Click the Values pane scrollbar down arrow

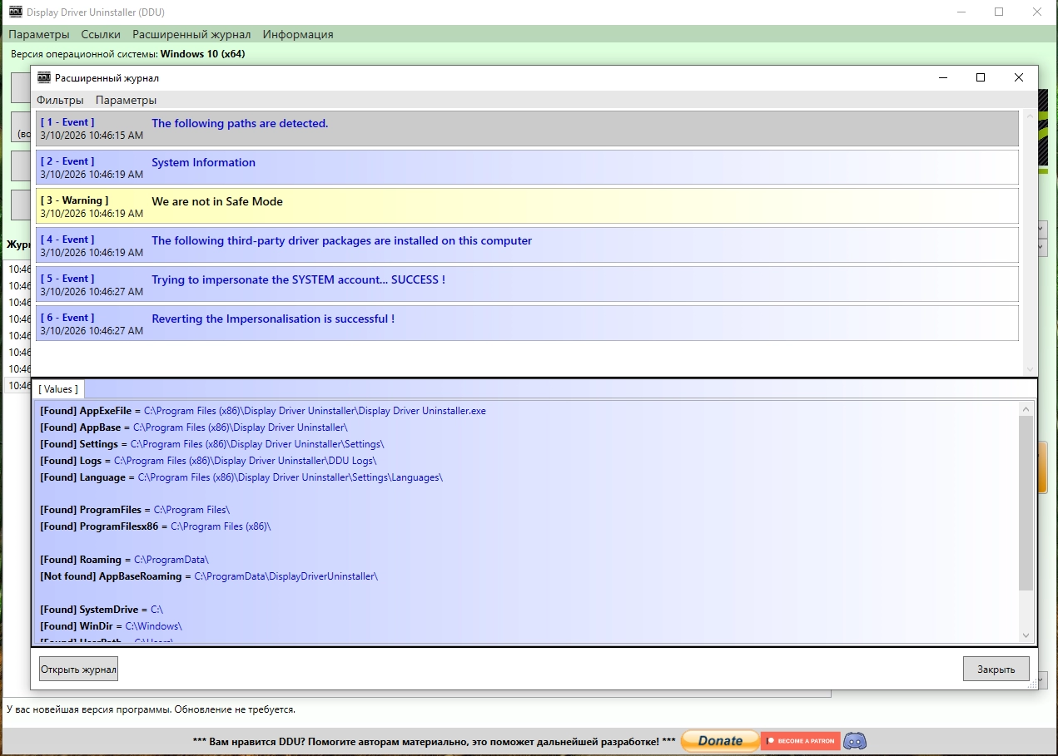(x=1026, y=635)
